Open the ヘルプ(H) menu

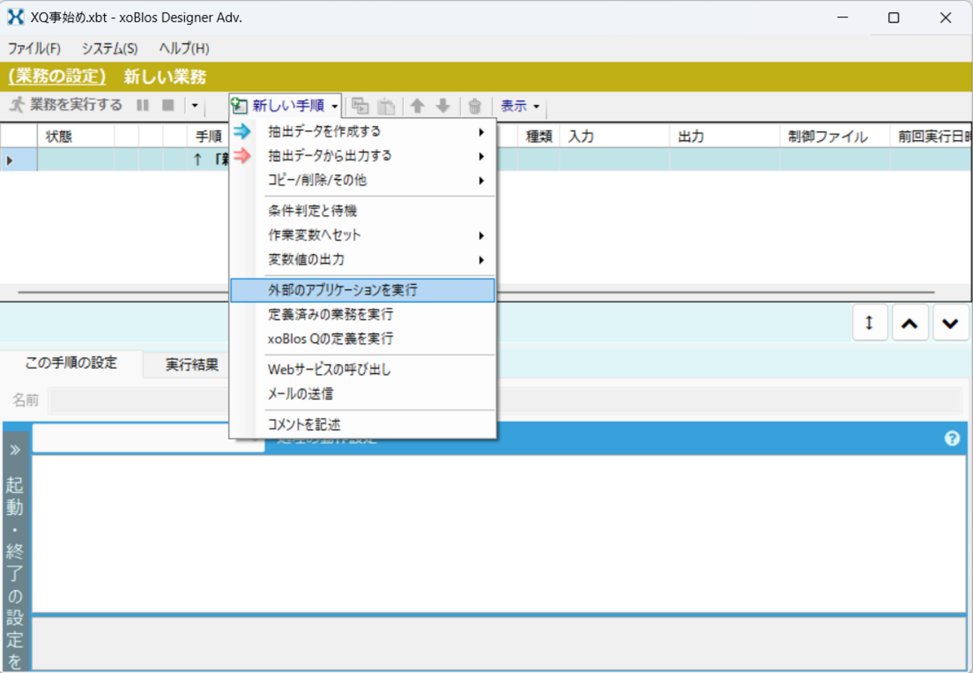pyautogui.click(x=184, y=49)
